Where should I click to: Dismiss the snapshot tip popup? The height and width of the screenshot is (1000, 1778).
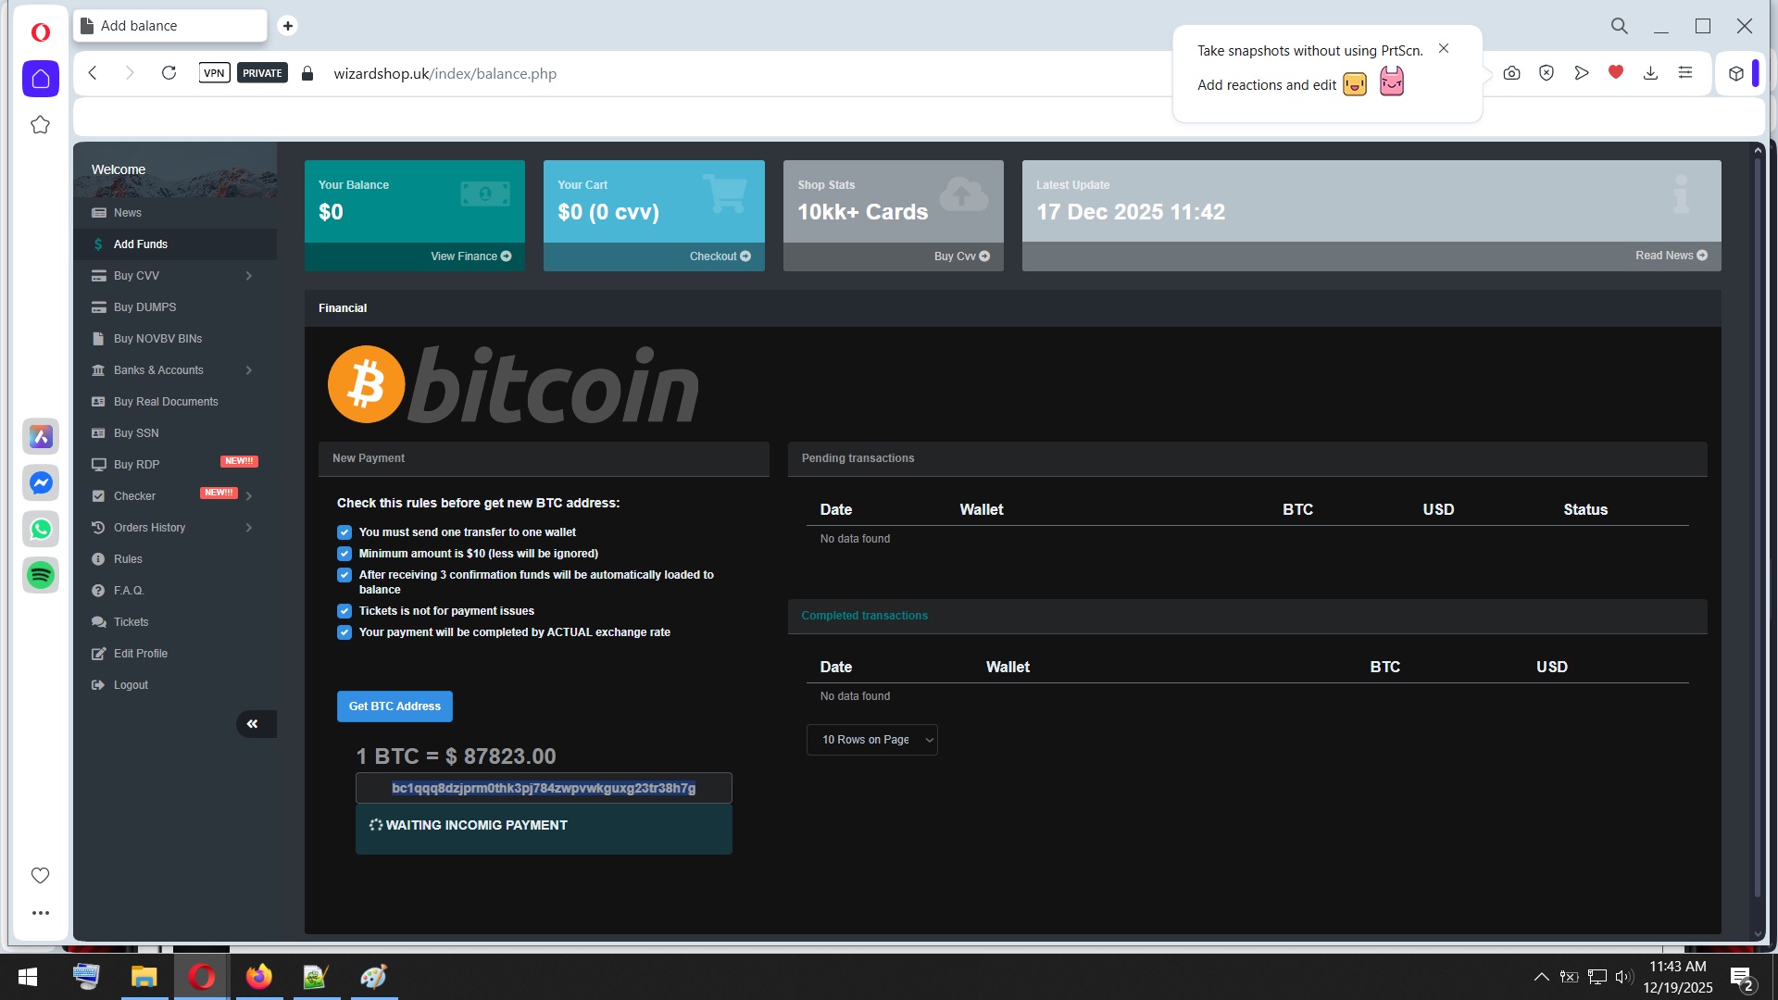[1444, 48]
